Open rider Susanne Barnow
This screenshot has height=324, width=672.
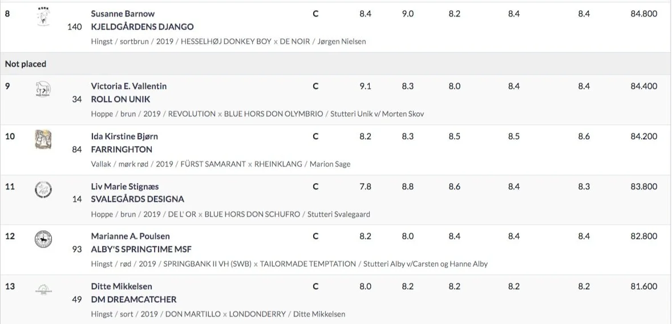123,14
